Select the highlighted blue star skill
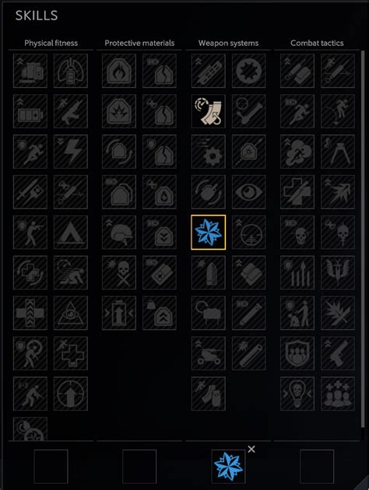The width and height of the screenshot is (369, 490). pos(209,233)
